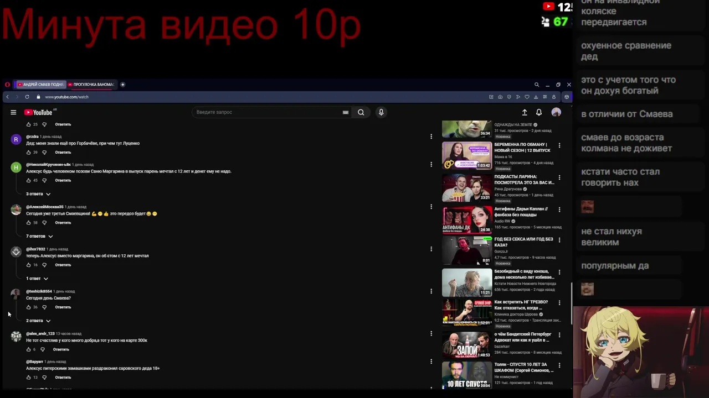The width and height of the screenshot is (709, 398).
Task: Open the YouTube guide hamburger menu
Action: [13, 112]
